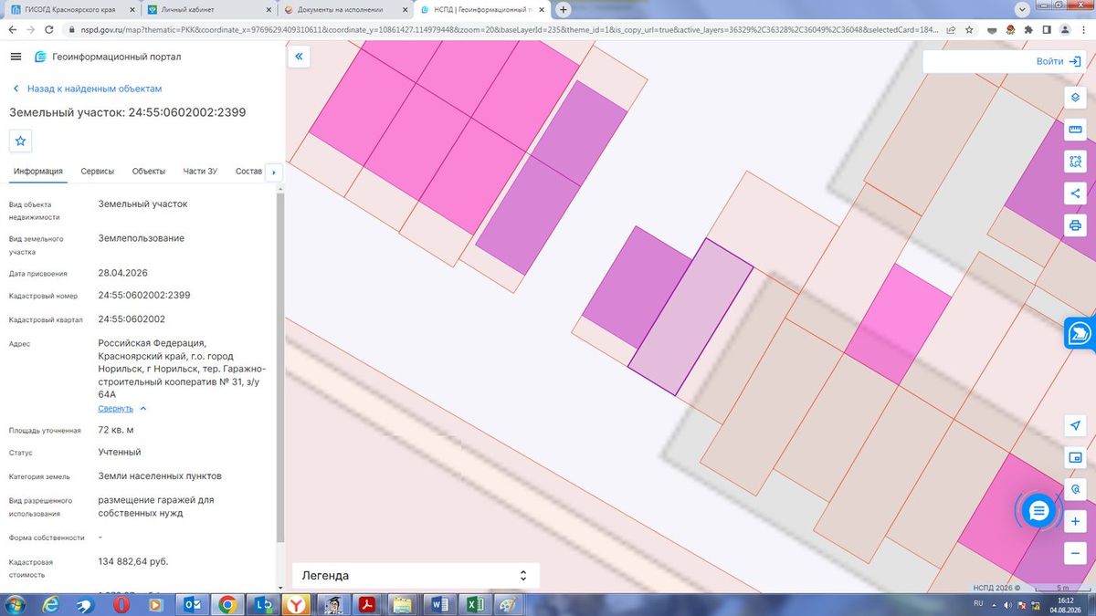The height and width of the screenshot is (616, 1096).
Task: Click the Google Chrome taskbar icon
Action: [x=227, y=604]
